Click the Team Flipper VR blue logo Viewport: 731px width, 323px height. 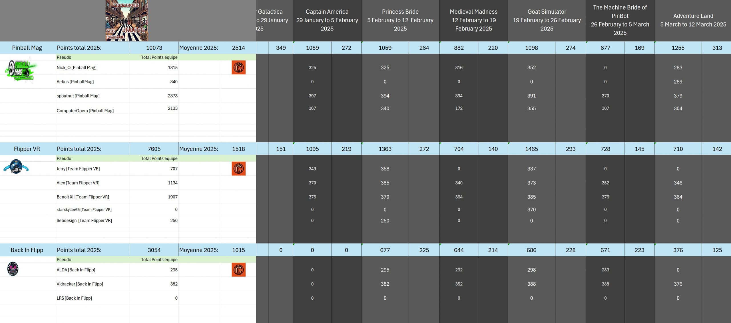pyautogui.click(x=16, y=167)
